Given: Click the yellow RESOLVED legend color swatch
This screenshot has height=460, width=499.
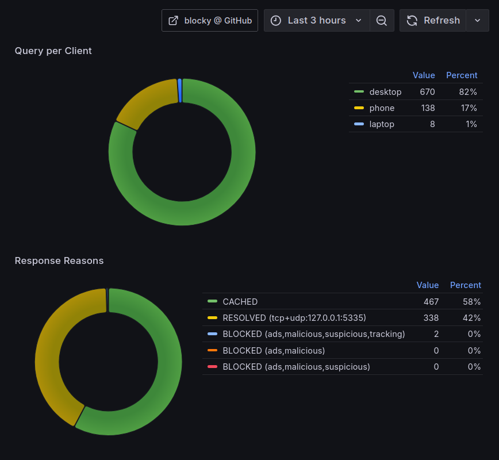Looking at the screenshot, I should tap(213, 318).
